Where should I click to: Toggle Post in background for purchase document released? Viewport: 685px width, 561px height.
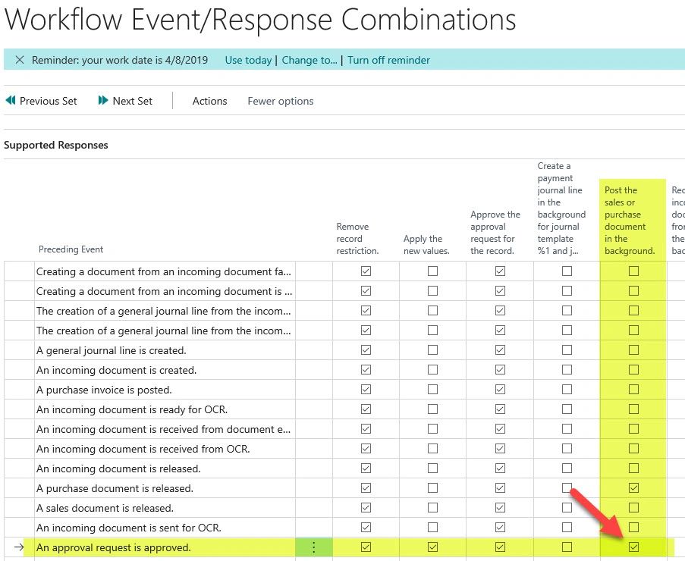click(x=633, y=488)
